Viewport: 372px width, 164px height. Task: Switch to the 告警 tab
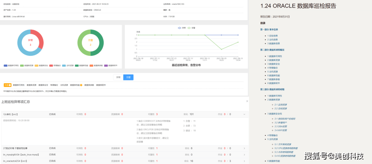(128, 78)
